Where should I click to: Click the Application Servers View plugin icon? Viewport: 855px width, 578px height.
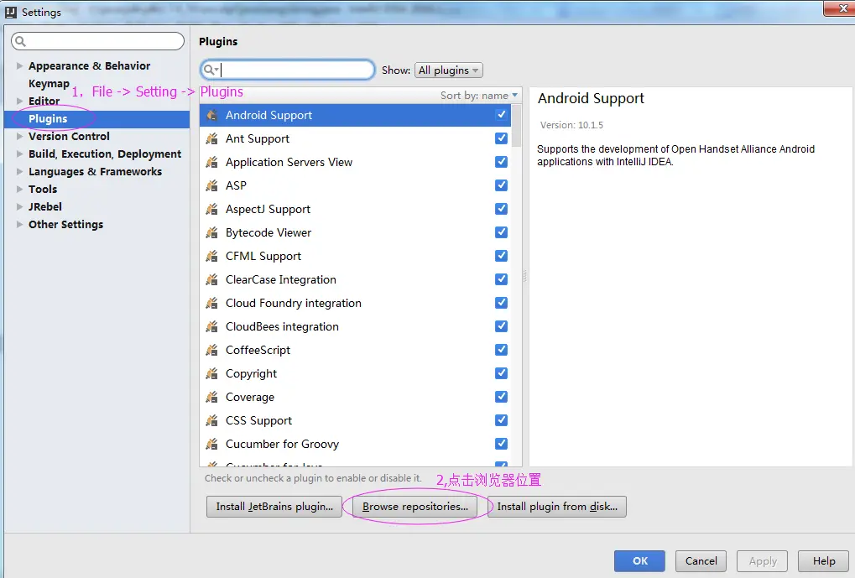tap(212, 162)
